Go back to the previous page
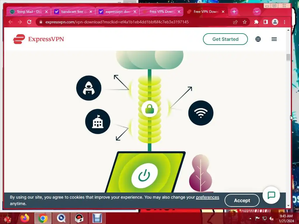Screen dimensions: 299x224 pyautogui.click(x=11, y=22)
